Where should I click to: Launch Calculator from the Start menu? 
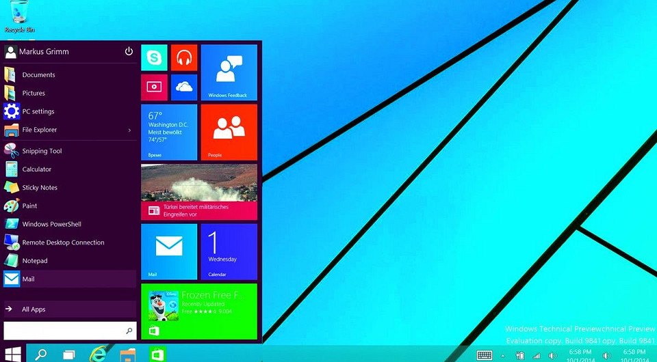(x=70, y=169)
